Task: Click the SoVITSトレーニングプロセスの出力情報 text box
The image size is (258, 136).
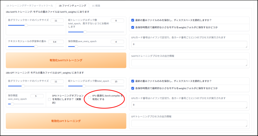Action: click(189, 63)
